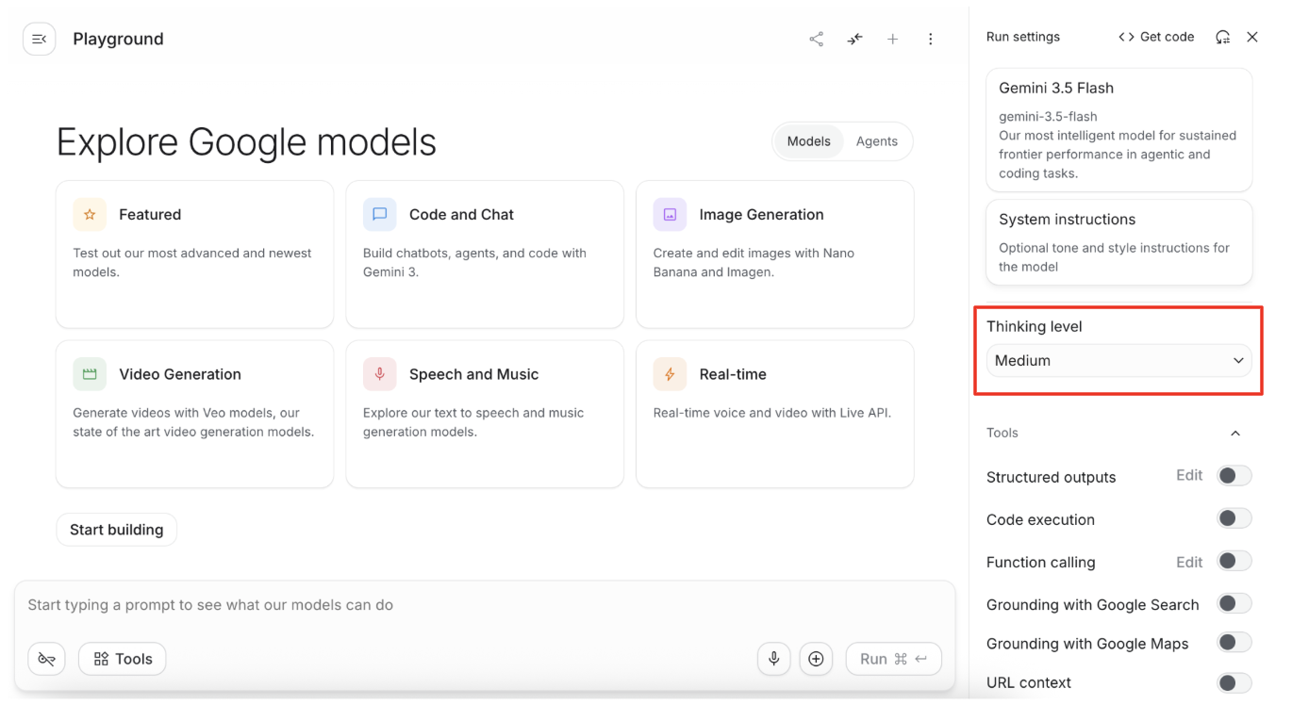Open the Speech and Music card
Viewport: 1292px width, 705px height.
pyautogui.click(x=485, y=414)
